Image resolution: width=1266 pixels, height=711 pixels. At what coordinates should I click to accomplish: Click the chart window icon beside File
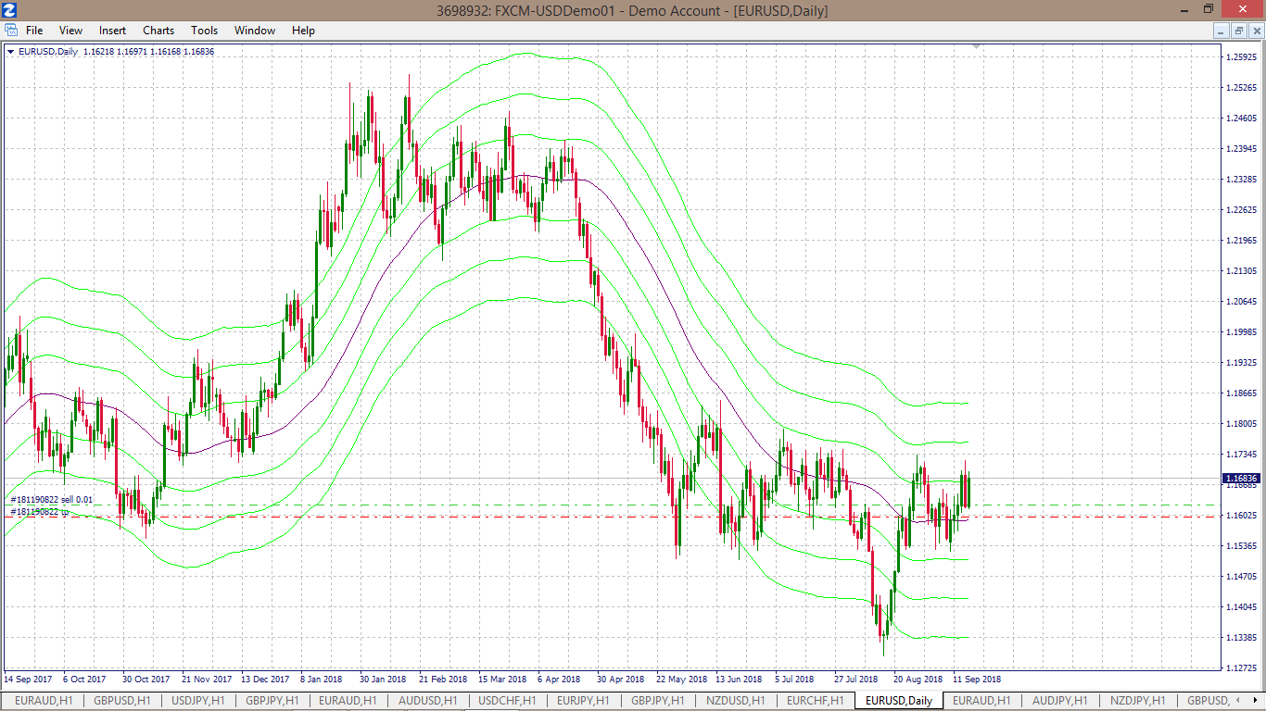click(11, 31)
